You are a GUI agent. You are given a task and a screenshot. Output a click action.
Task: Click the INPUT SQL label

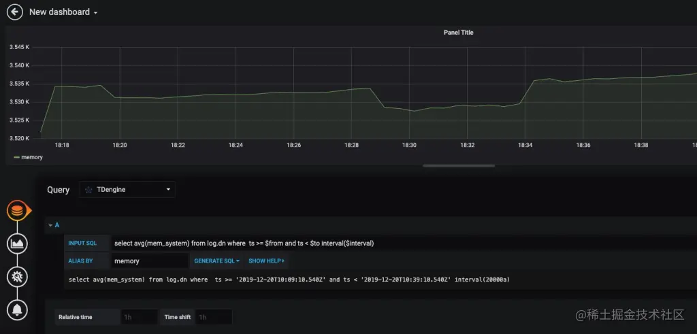[82, 243]
